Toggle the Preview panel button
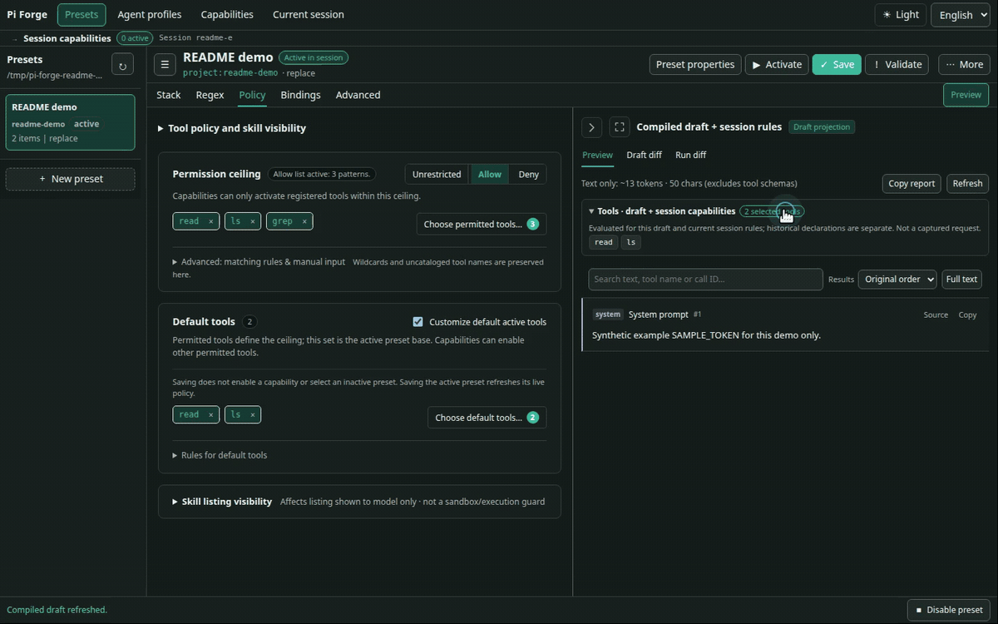 coord(966,95)
